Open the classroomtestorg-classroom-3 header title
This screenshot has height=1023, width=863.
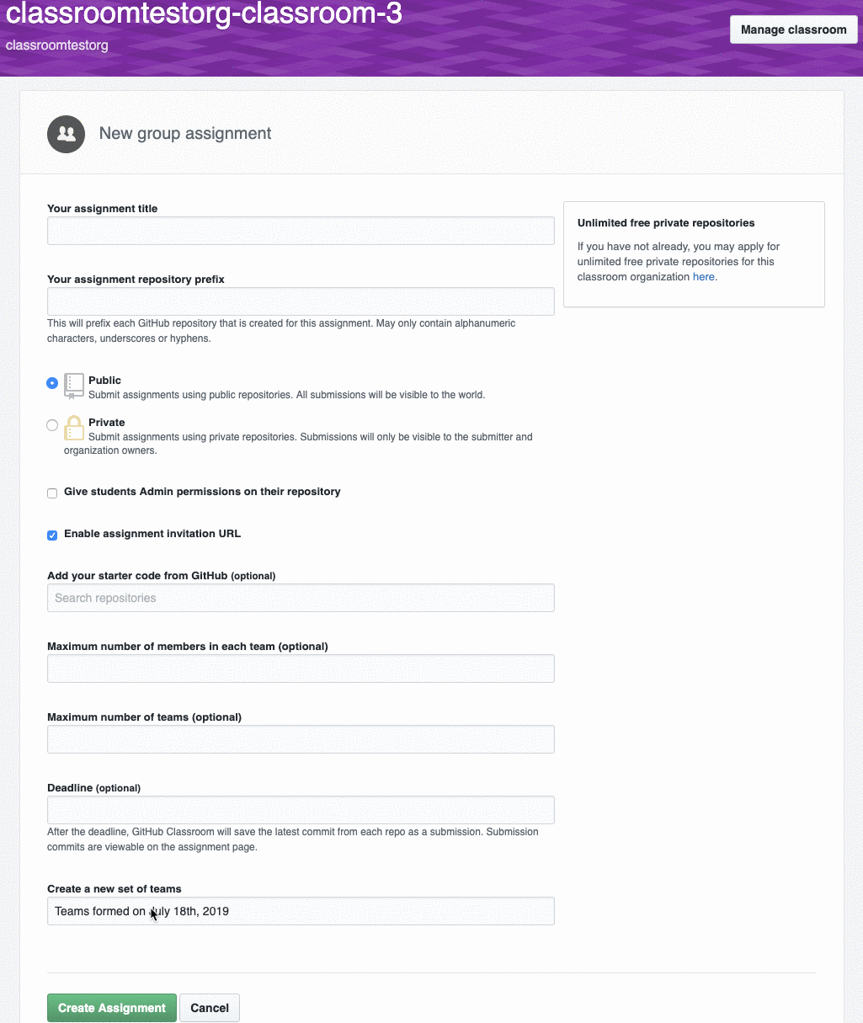pos(204,13)
